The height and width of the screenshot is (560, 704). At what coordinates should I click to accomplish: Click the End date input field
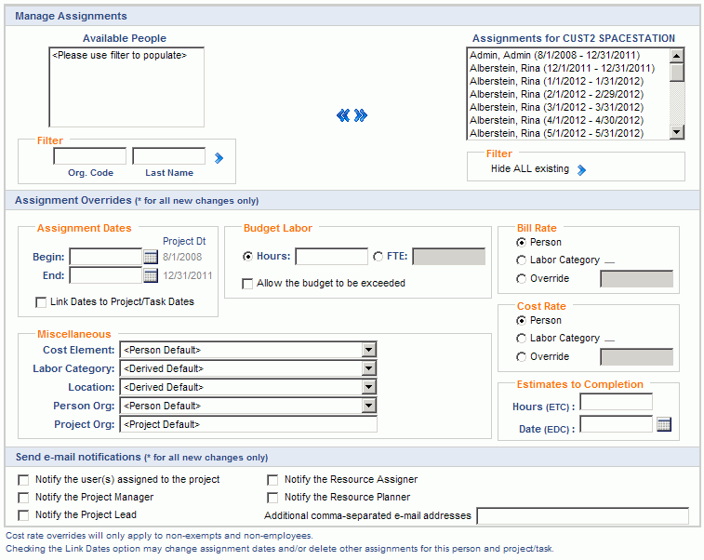pos(105,275)
